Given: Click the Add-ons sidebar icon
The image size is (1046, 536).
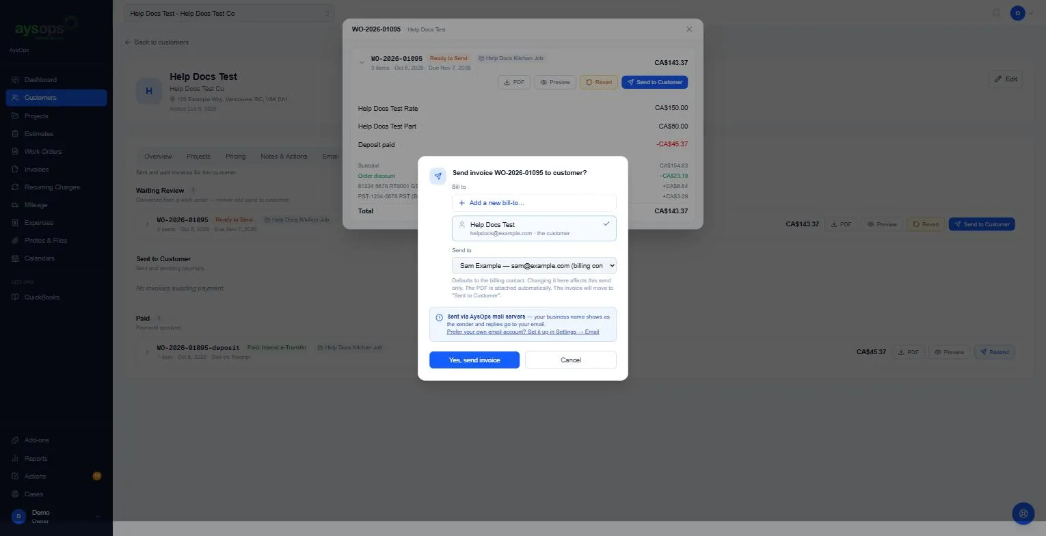Looking at the screenshot, I should (x=15, y=440).
